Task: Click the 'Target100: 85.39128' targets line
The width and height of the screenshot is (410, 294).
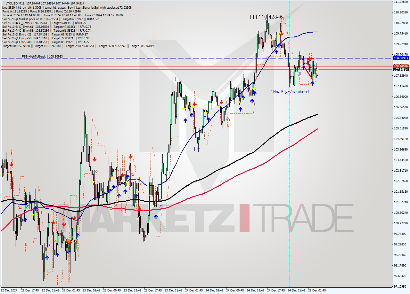Action: click(x=79, y=46)
